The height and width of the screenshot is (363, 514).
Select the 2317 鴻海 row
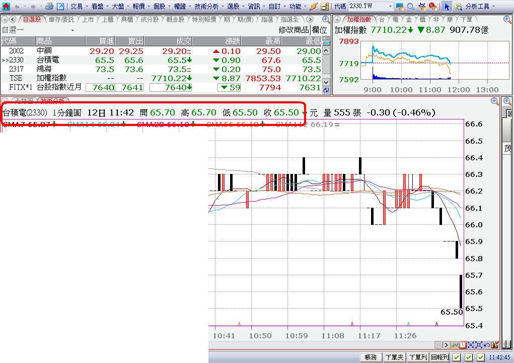coord(161,69)
